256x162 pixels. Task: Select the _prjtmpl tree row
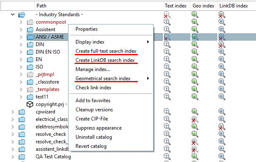[x=45, y=74]
